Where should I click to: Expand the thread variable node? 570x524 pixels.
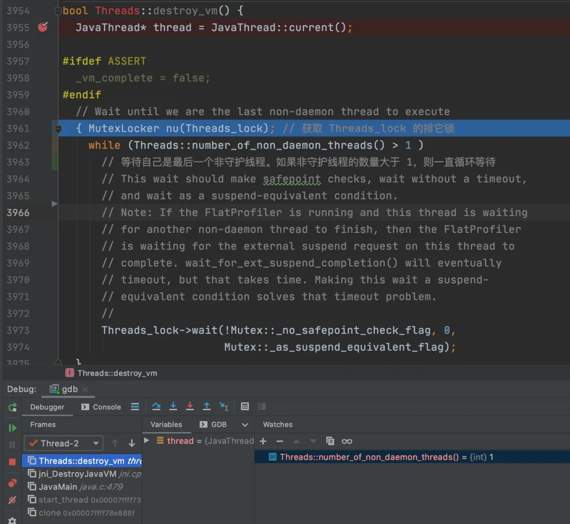(x=147, y=441)
